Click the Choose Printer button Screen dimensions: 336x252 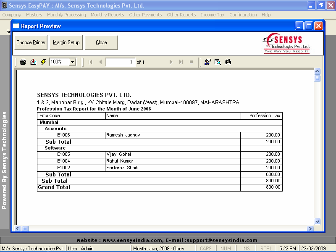(x=31, y=42)
